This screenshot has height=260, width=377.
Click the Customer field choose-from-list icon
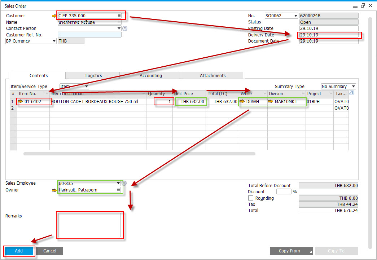119,16
